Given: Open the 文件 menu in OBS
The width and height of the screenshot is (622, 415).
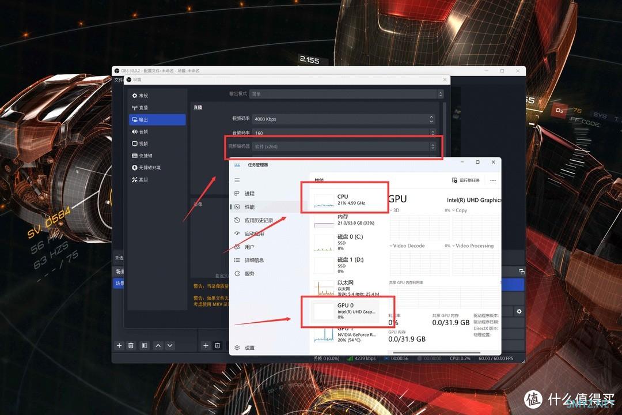Looking at the screenshot, I should 118,80.
